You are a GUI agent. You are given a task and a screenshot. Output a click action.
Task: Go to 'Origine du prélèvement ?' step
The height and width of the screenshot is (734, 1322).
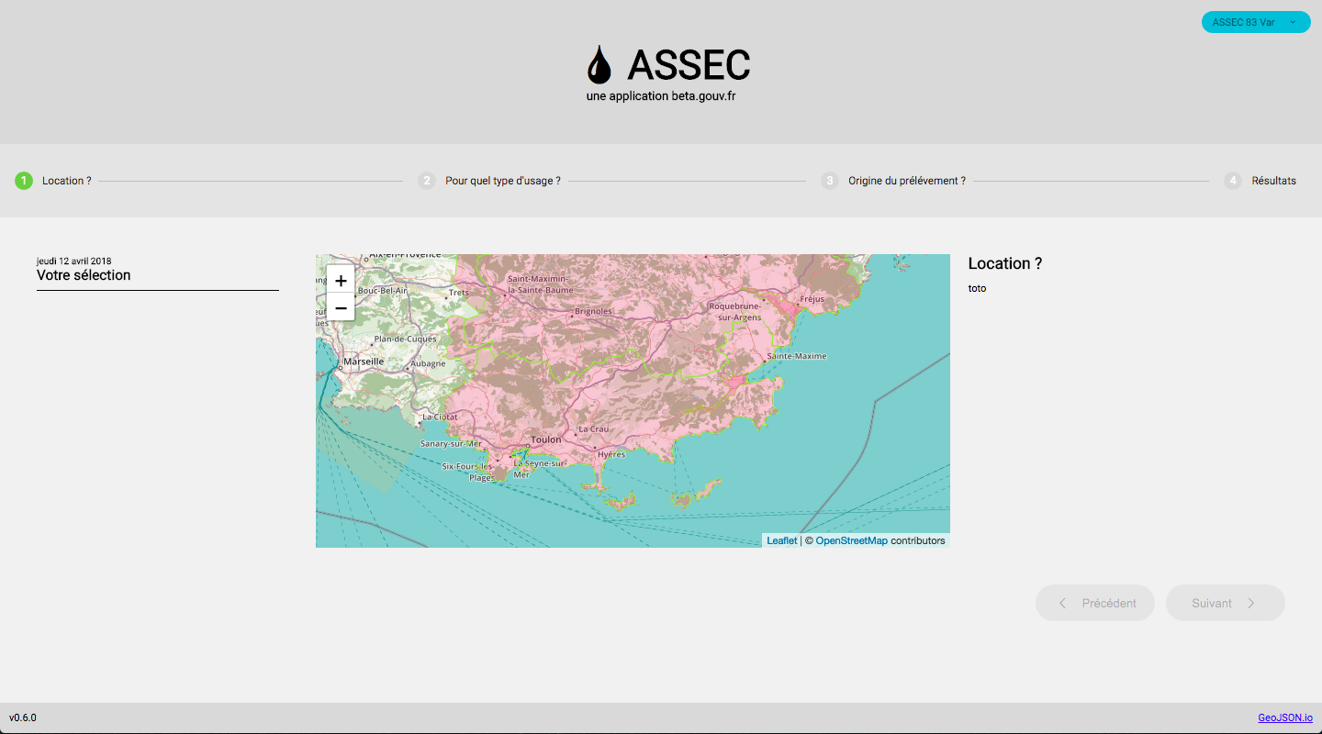point(906,181)
